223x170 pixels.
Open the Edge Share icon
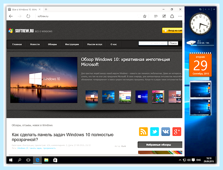[172, 16]
